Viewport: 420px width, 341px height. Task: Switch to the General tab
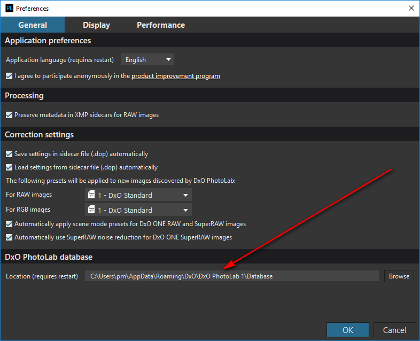pos(33,25)
